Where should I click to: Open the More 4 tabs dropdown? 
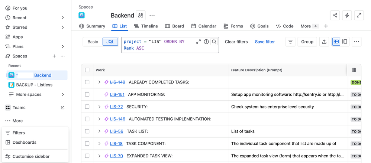310,26
